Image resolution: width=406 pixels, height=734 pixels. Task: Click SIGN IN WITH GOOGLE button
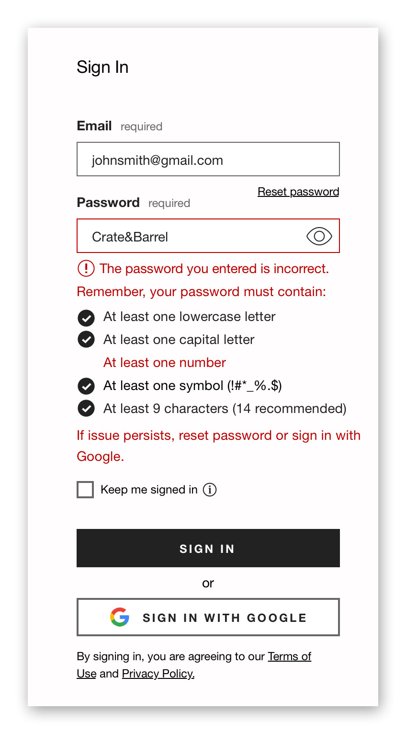click(208, 617)
